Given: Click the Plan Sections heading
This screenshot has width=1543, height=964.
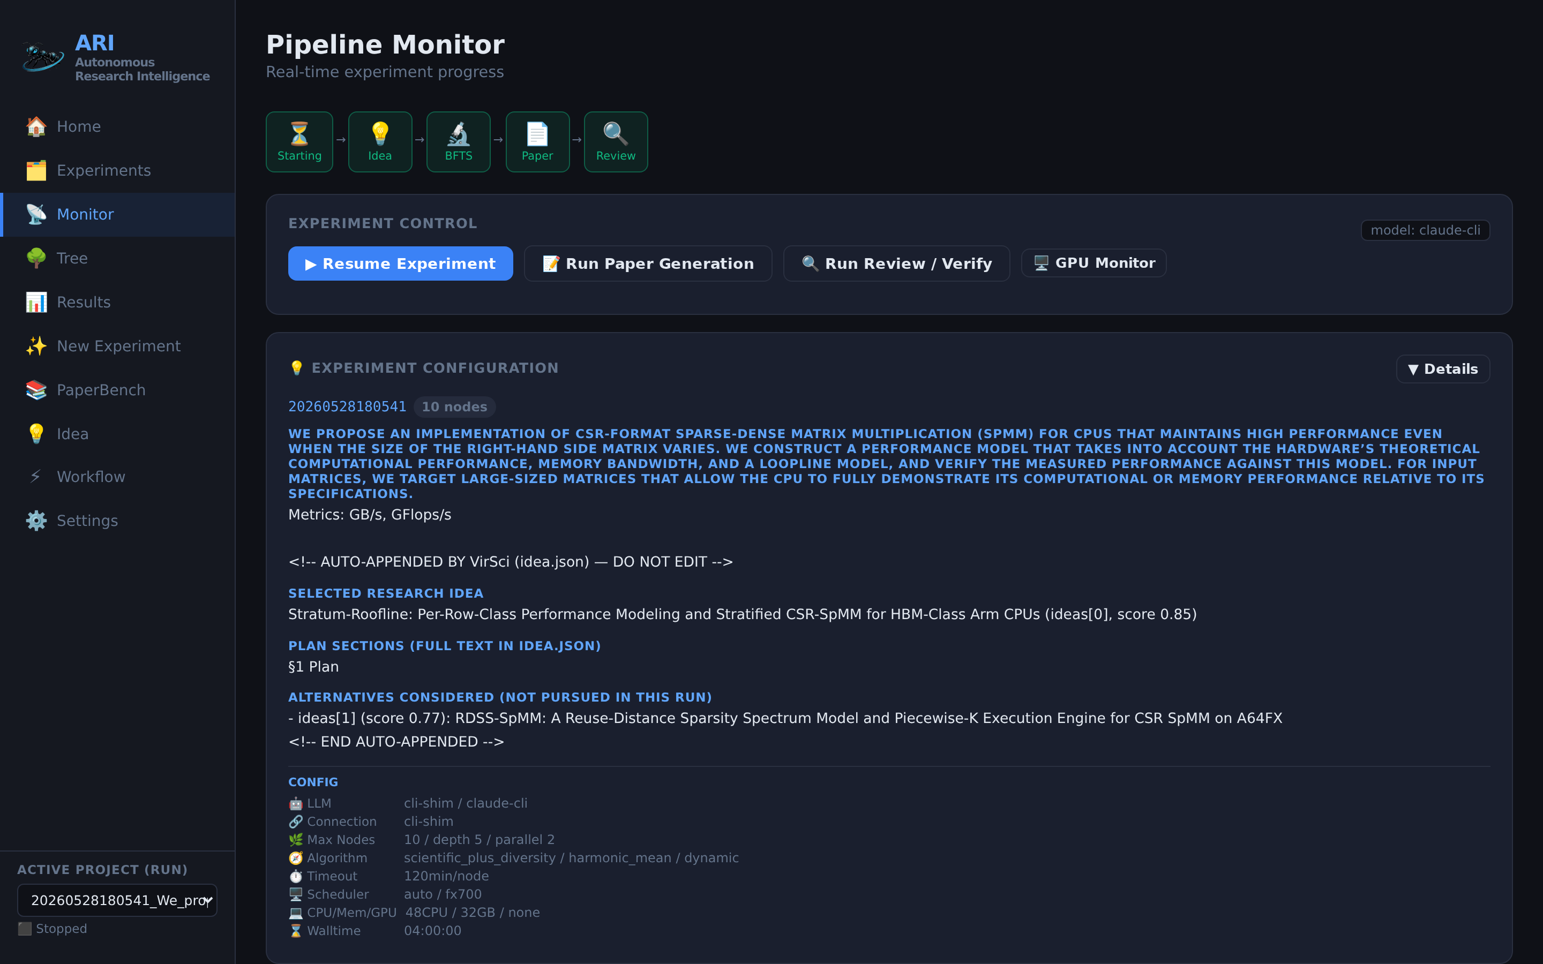Looking at the screenshot, I should pyautogui.click(x=444, y=646).
